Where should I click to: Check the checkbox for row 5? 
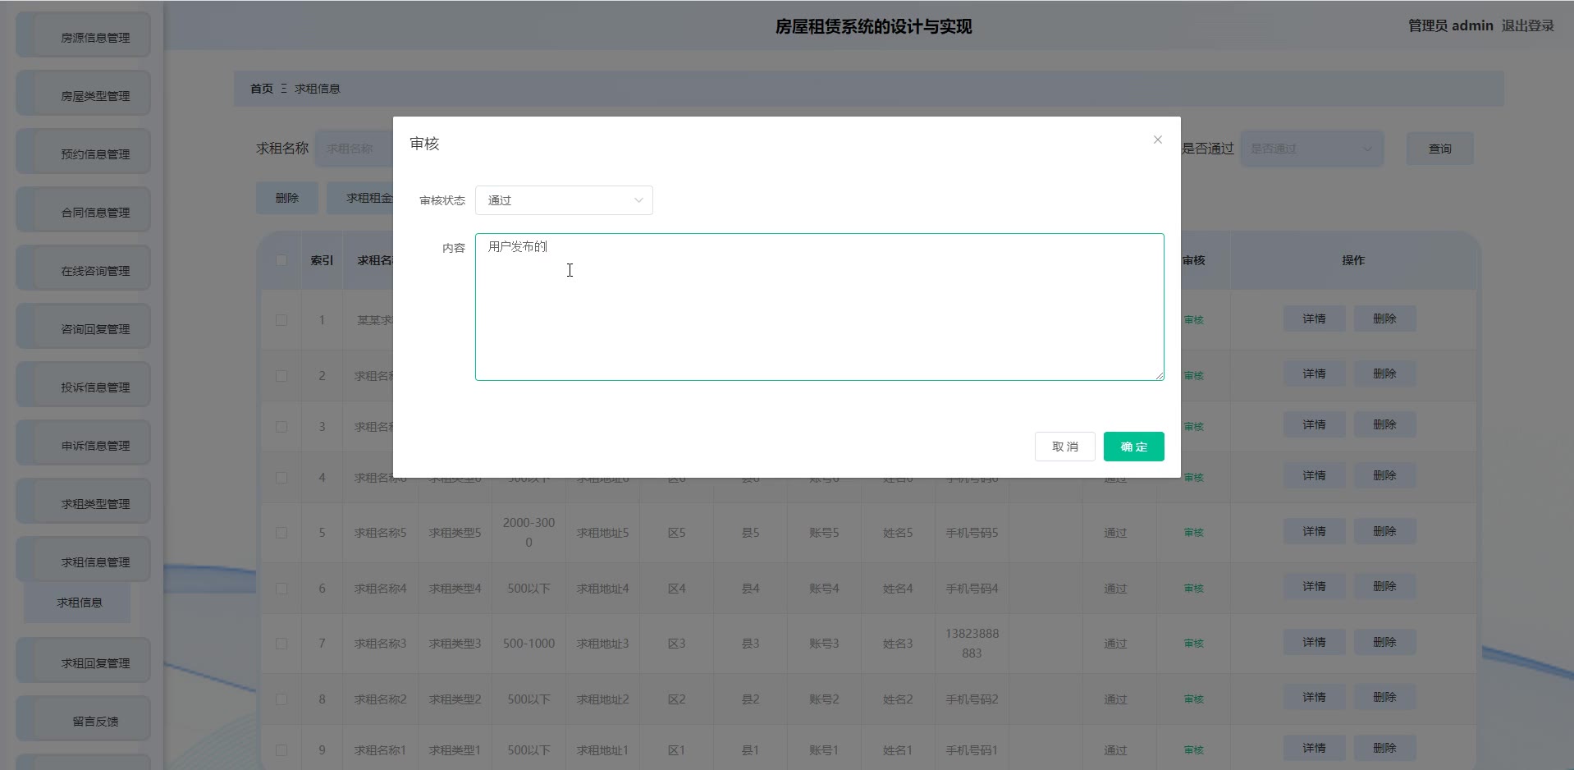click(281, 533)
